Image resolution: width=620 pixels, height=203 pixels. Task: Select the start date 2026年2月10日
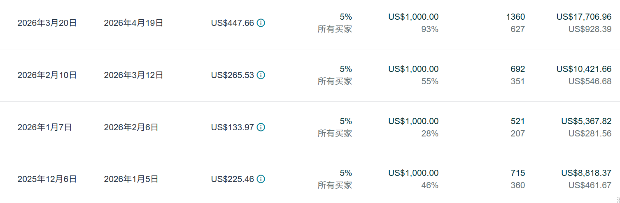pyautogui.click(x=47, y=75)
